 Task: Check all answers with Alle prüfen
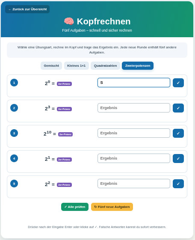(x=75, y=207)
